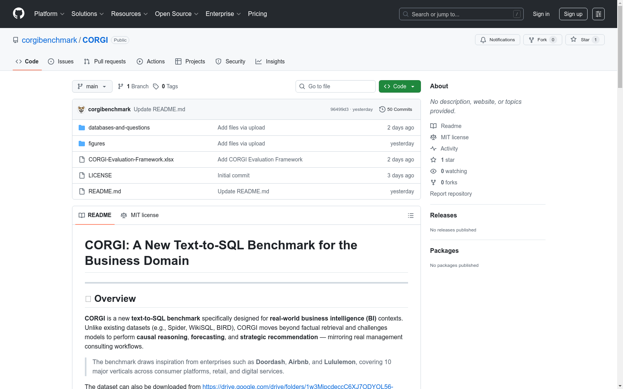This screenshot has width=623, height=389.
Task: Click the corgibenchmark avatar in the commit row
Action: coord(81,109)
